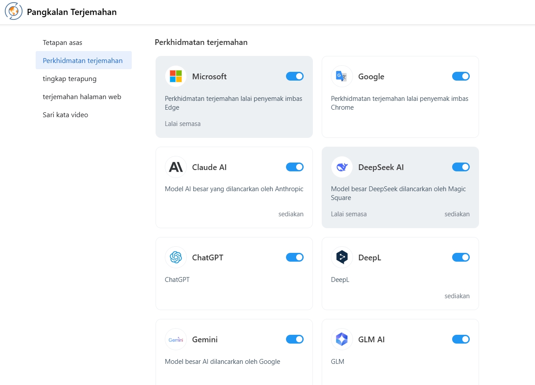Disable the ChatGPT service toggle

click(x=295, y=257)
